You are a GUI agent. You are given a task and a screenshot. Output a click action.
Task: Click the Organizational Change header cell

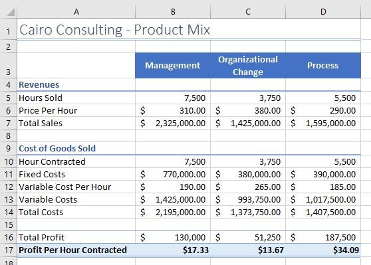click(x=248, y=66)
